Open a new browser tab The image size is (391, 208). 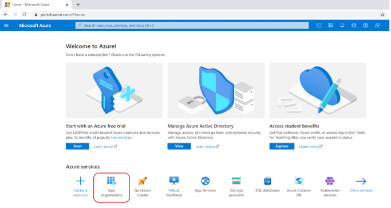(x=78, y=5)
